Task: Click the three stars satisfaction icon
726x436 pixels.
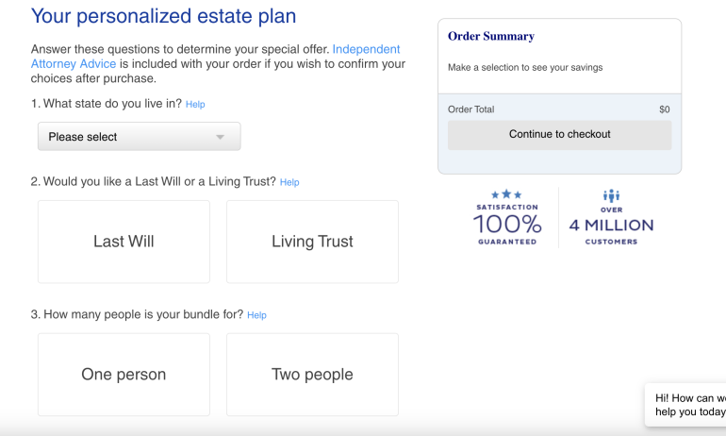Action: [507, 194]
